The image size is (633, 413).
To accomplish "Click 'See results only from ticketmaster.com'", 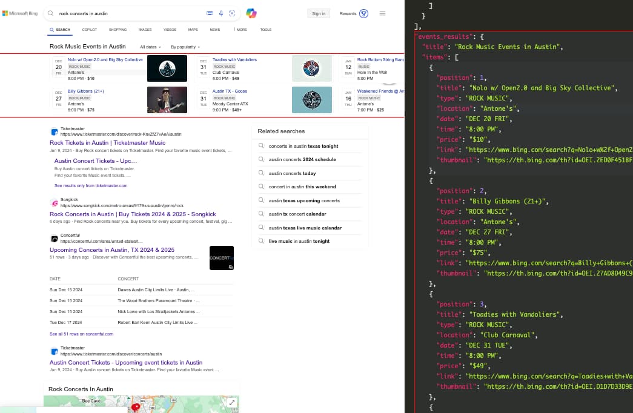I will click(x=91, y=186).
